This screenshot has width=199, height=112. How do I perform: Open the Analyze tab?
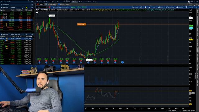pos(52,2)
